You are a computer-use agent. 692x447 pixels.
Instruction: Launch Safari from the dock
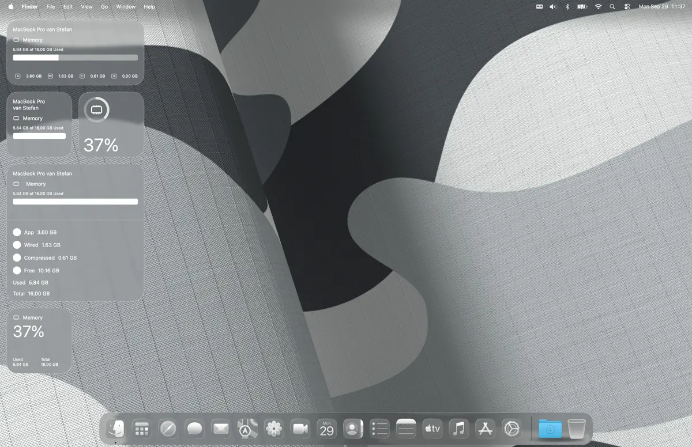coord(168,429)
